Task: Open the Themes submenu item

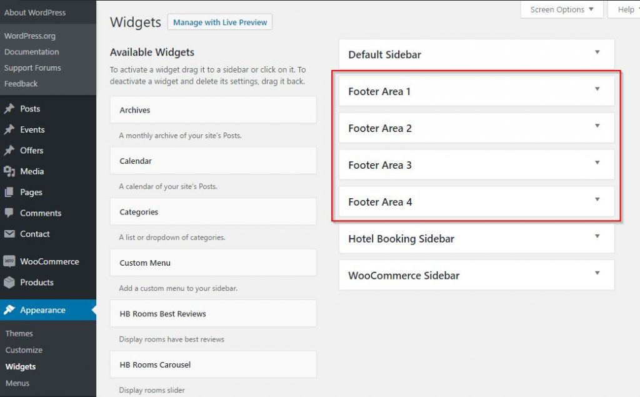Action: click(19, 334)
